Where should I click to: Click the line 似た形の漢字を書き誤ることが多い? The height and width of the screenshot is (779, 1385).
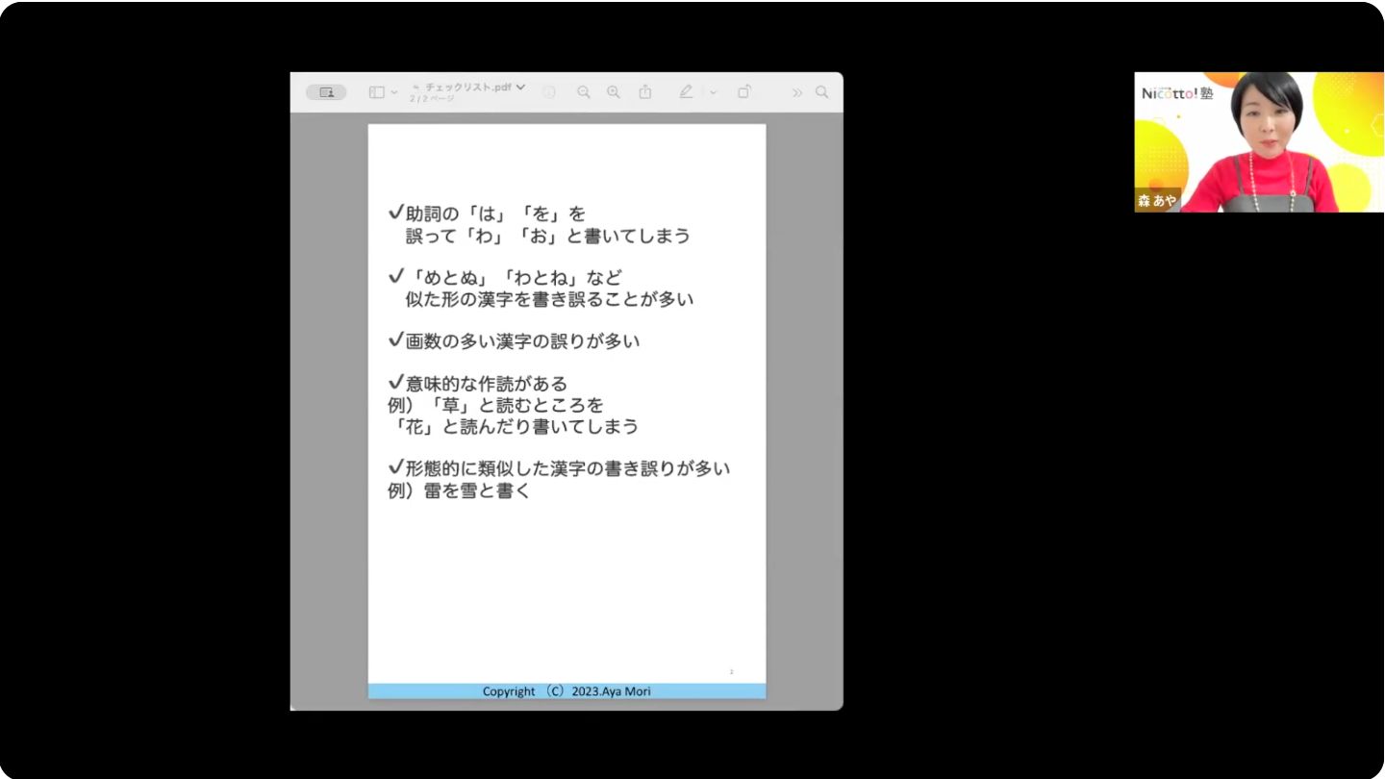pos(549,299)
